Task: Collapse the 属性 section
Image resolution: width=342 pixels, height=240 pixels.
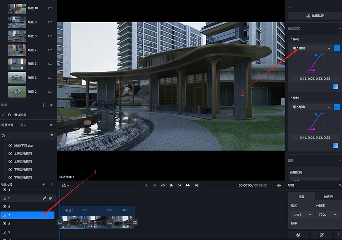Action: (340, 161)
